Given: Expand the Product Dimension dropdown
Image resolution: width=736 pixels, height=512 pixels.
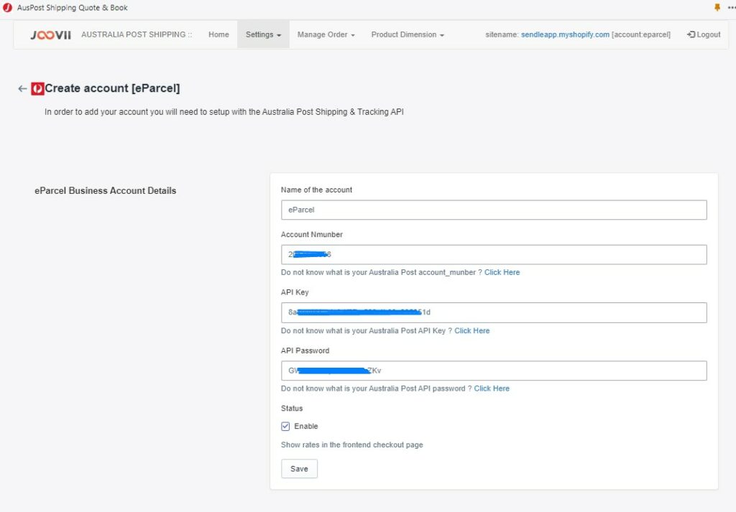Looking at the screenshot, I should pos(408,34).
